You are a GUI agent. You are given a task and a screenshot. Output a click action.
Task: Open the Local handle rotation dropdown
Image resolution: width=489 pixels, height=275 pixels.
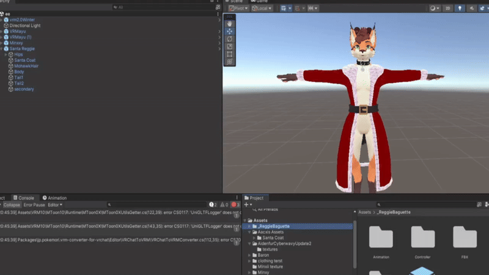(262, 9)
